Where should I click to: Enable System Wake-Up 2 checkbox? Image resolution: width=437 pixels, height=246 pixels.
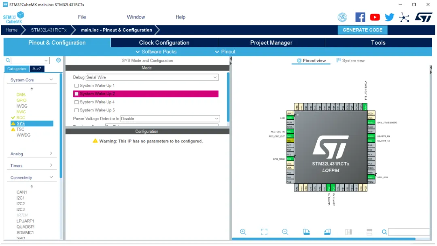pos(76,94)
